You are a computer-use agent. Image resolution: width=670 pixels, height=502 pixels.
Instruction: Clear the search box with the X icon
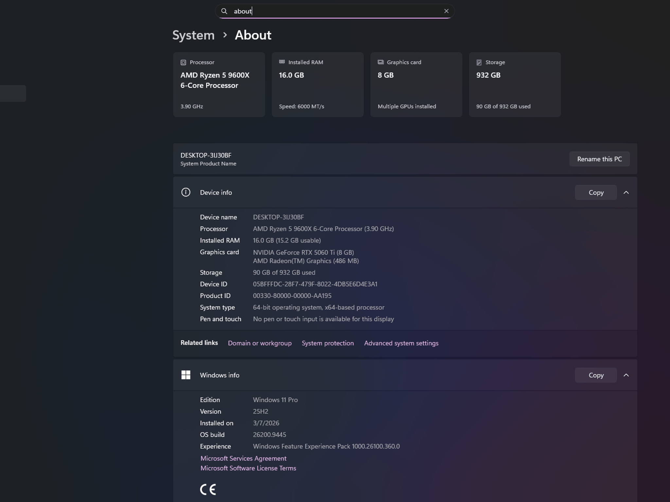tap(446, 11)
